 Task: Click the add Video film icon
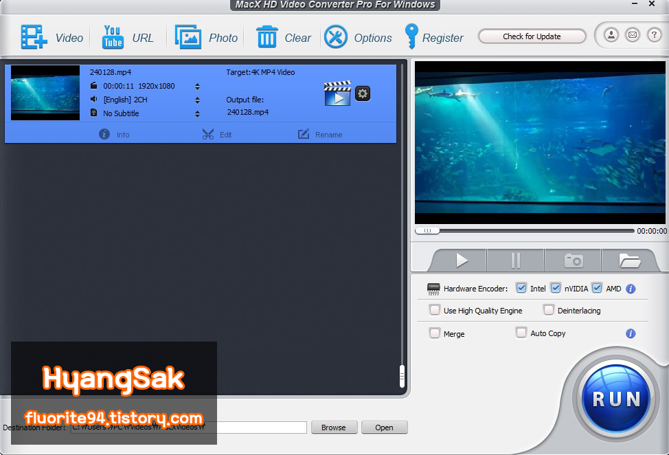(x=34, y=37)
